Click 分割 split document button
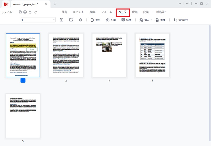This screenshot has width=211, height=146. [x=111, y=20]
